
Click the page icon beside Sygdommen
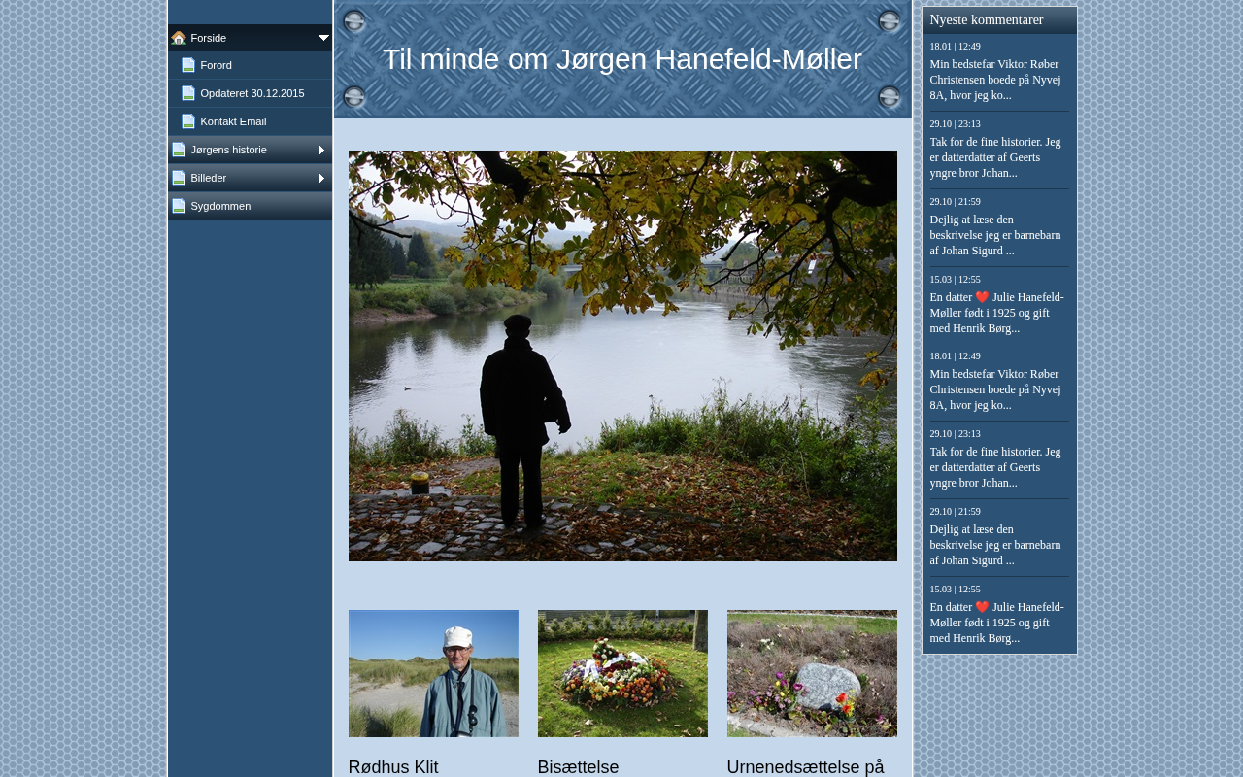point(179,206)
